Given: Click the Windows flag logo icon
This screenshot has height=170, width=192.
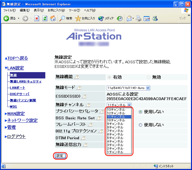Looking at the screenshot, I should coord(186,11).
